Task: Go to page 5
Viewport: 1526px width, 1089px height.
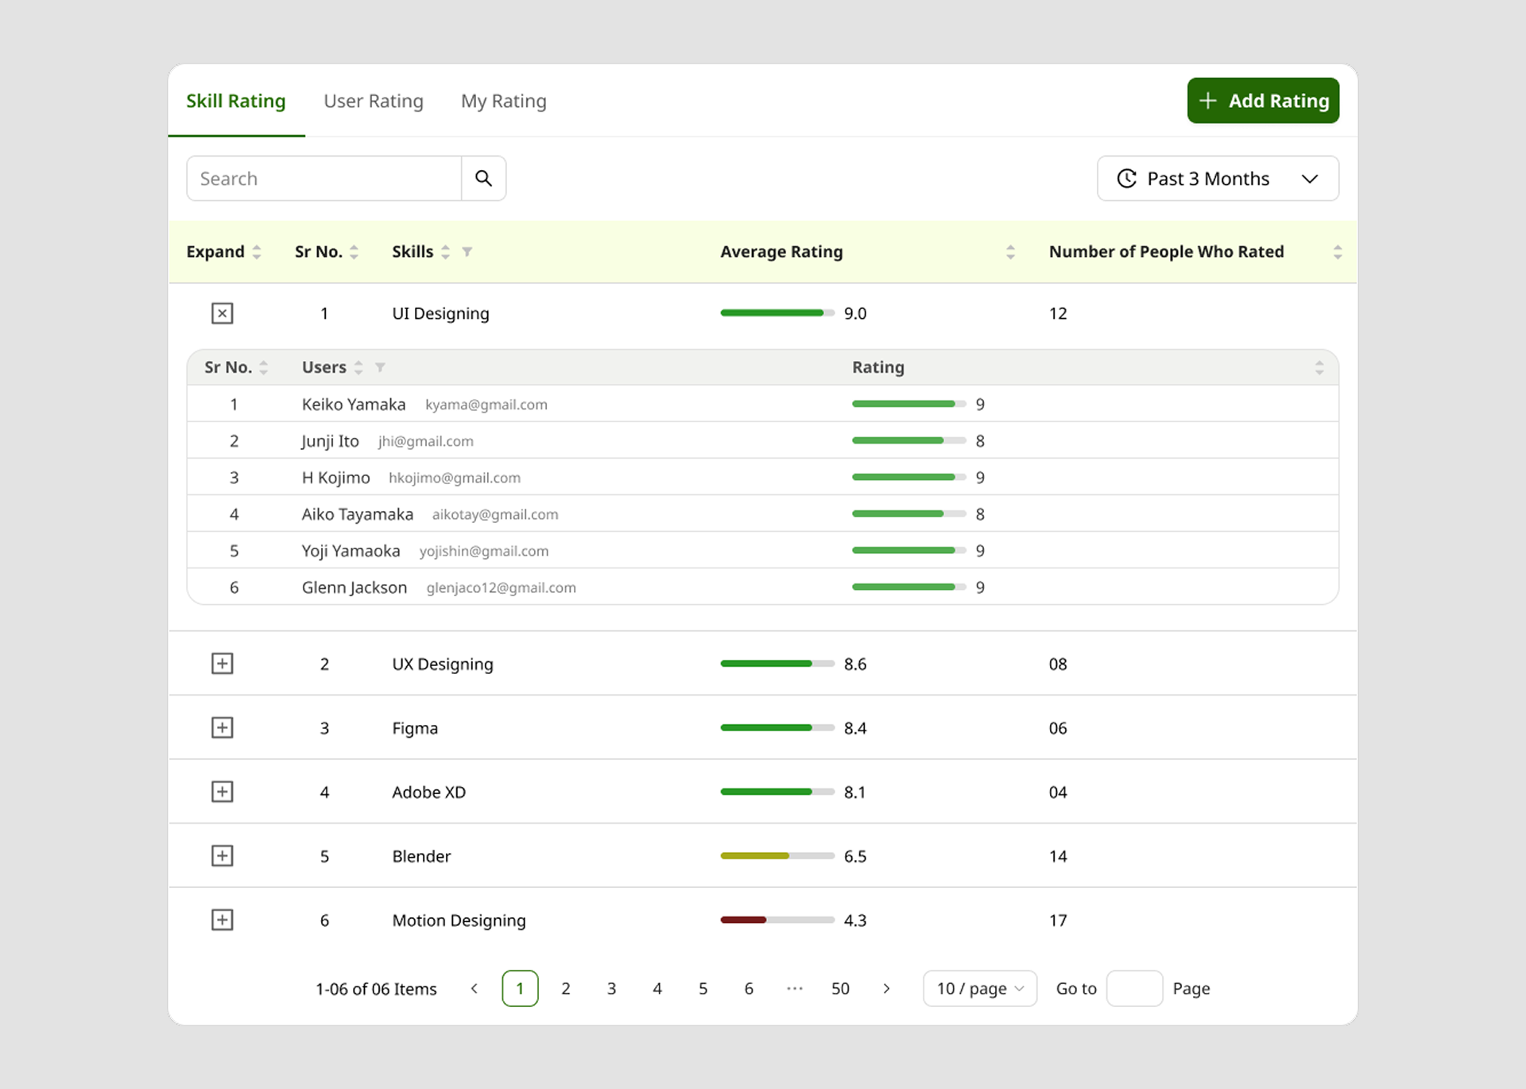Action: (703, 988)
